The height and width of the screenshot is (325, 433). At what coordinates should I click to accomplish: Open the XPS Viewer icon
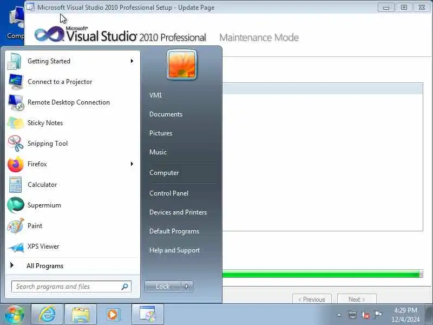coord(16,247)
